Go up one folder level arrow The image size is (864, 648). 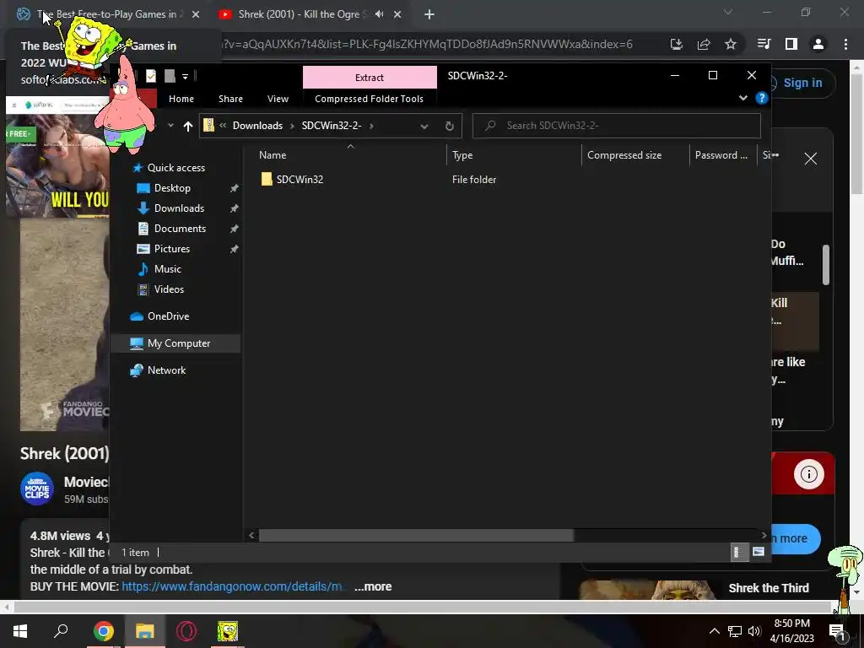[x=188, y=127]
